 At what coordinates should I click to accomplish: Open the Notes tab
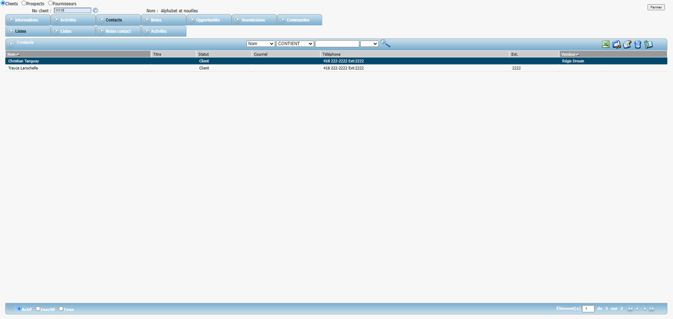164,20
